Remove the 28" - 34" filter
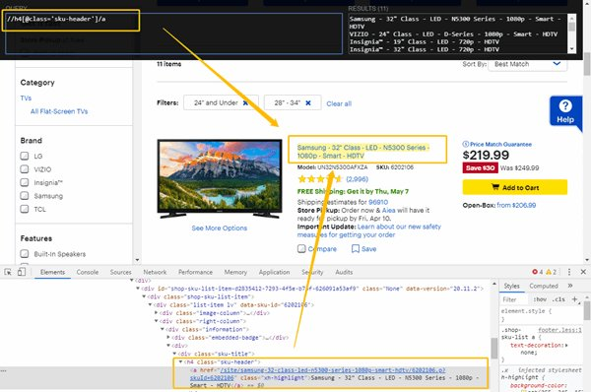The image size is (591, 392). (308, 102)
